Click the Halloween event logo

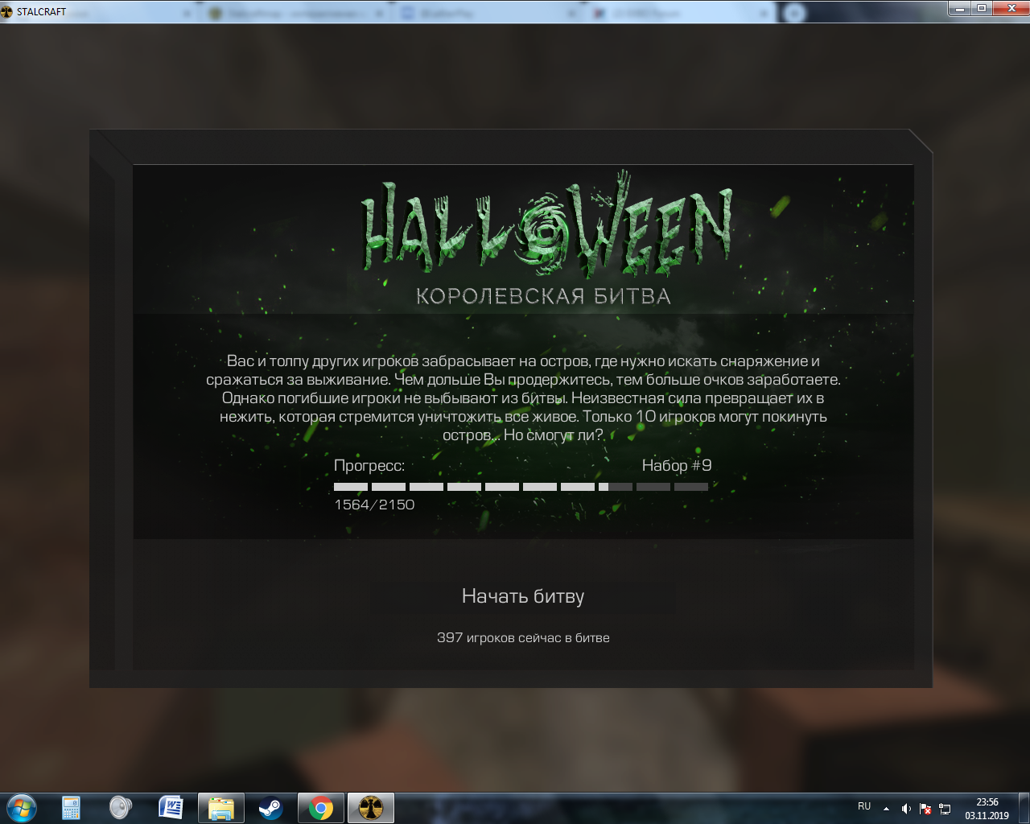coord(547,223)
